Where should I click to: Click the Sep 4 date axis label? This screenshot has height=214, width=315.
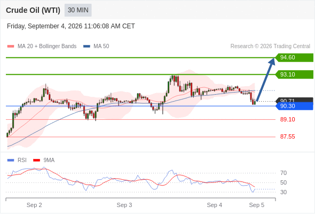pos(215,205)
